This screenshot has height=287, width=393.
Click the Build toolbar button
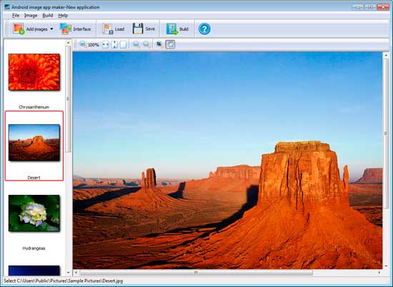[x=177, y=29]
